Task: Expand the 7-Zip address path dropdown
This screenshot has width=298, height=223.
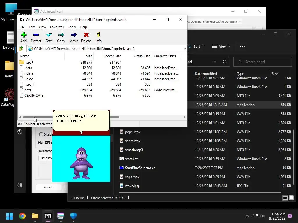Action: (185, 49)
